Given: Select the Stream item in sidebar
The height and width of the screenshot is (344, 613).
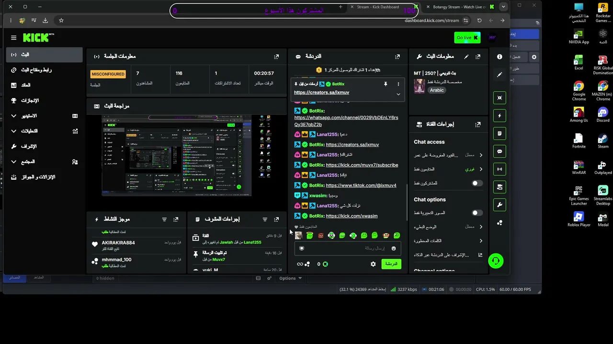Looking at the screenshot, I should point(44,54).
